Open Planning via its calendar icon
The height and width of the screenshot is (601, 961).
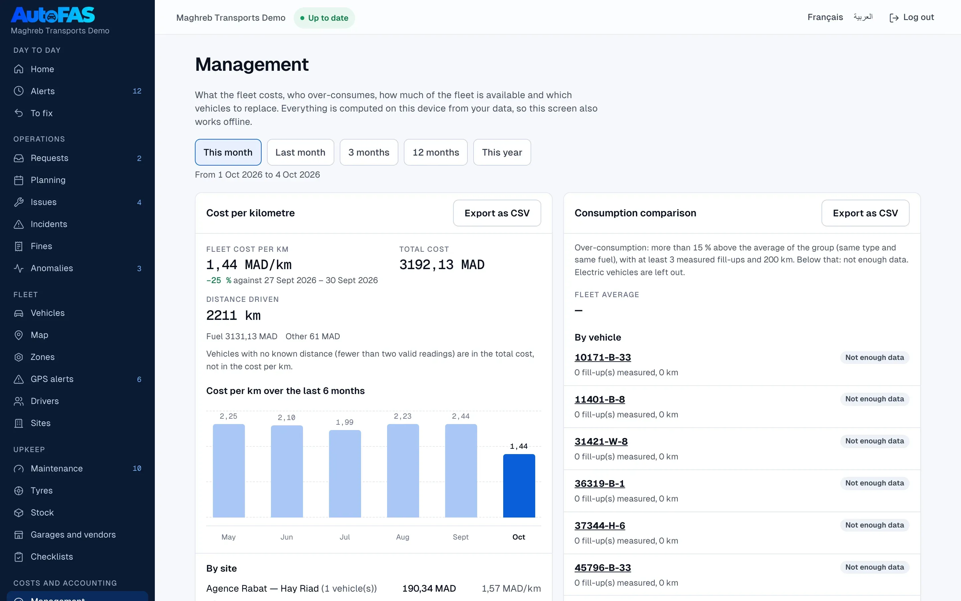19,180
